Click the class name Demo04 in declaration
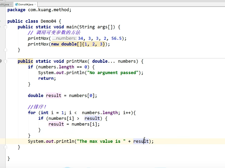Image resolution: width=225 pixels, height=168 pixels. pos(48,21)
